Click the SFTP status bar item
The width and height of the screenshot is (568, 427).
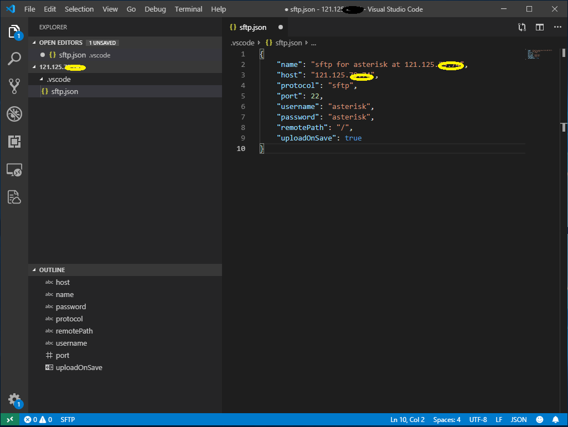[x=68, y=420]
